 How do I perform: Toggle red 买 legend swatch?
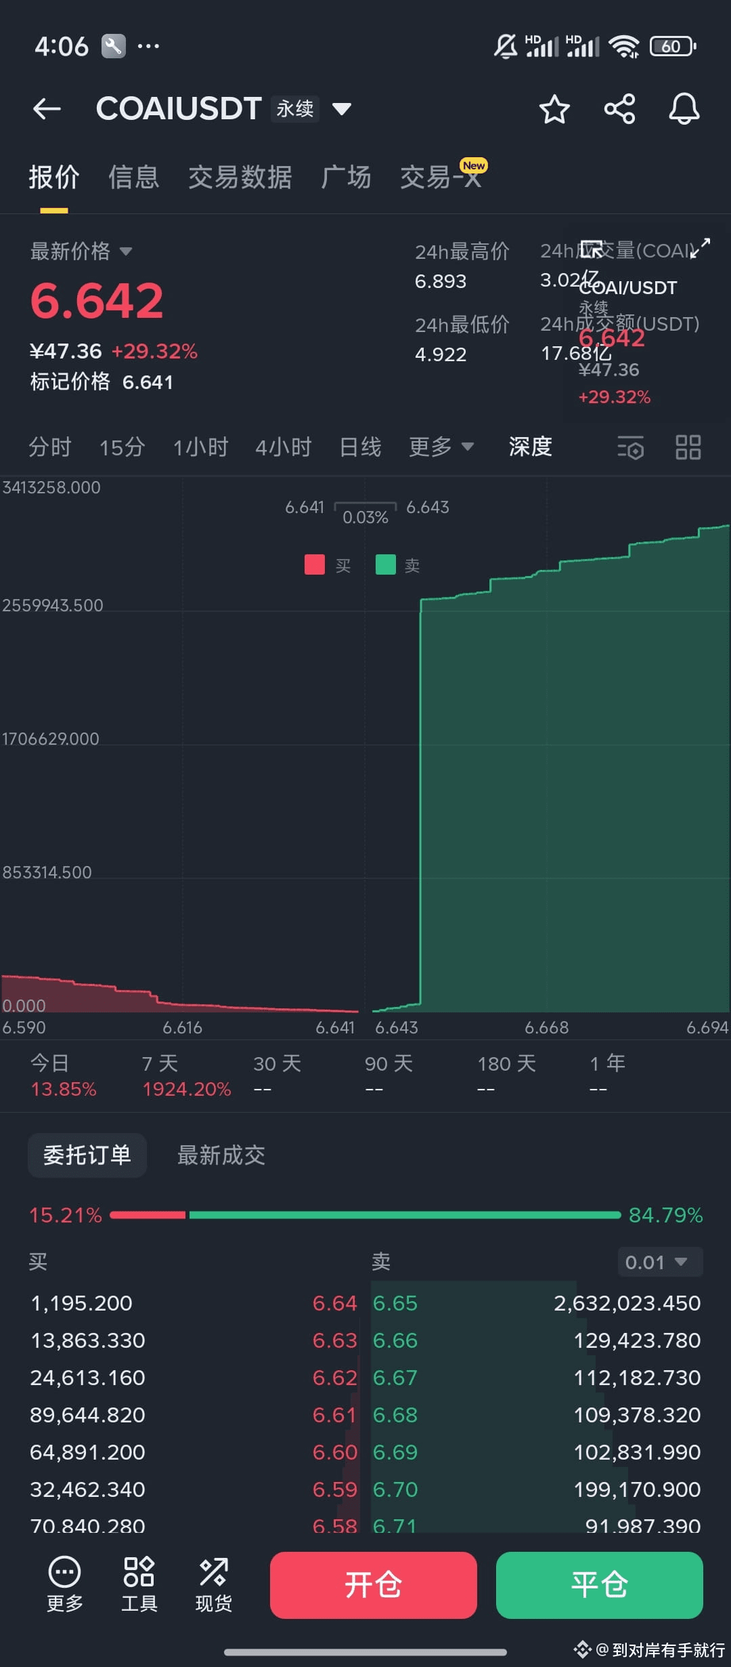315,564
